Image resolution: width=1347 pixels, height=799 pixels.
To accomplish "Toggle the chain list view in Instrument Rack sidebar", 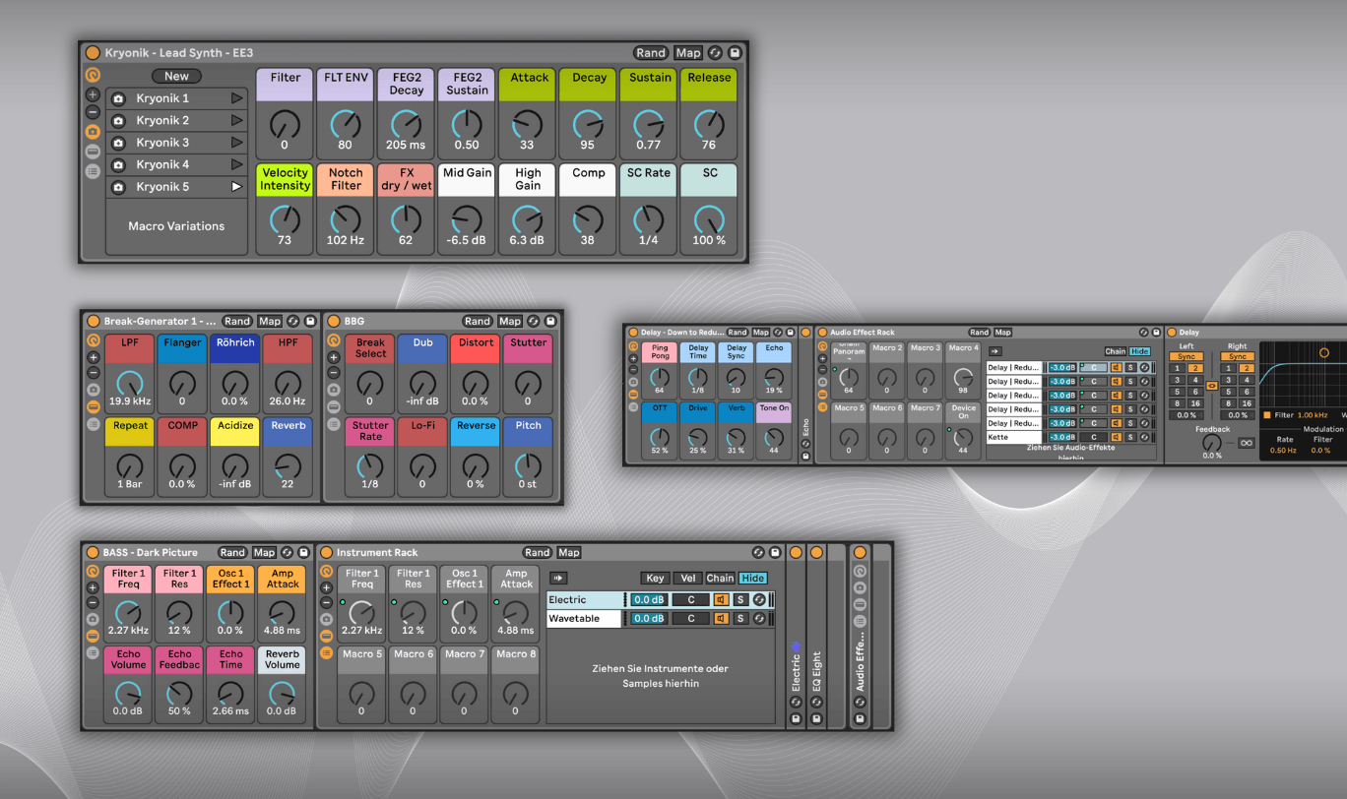I will pos(326,652).
